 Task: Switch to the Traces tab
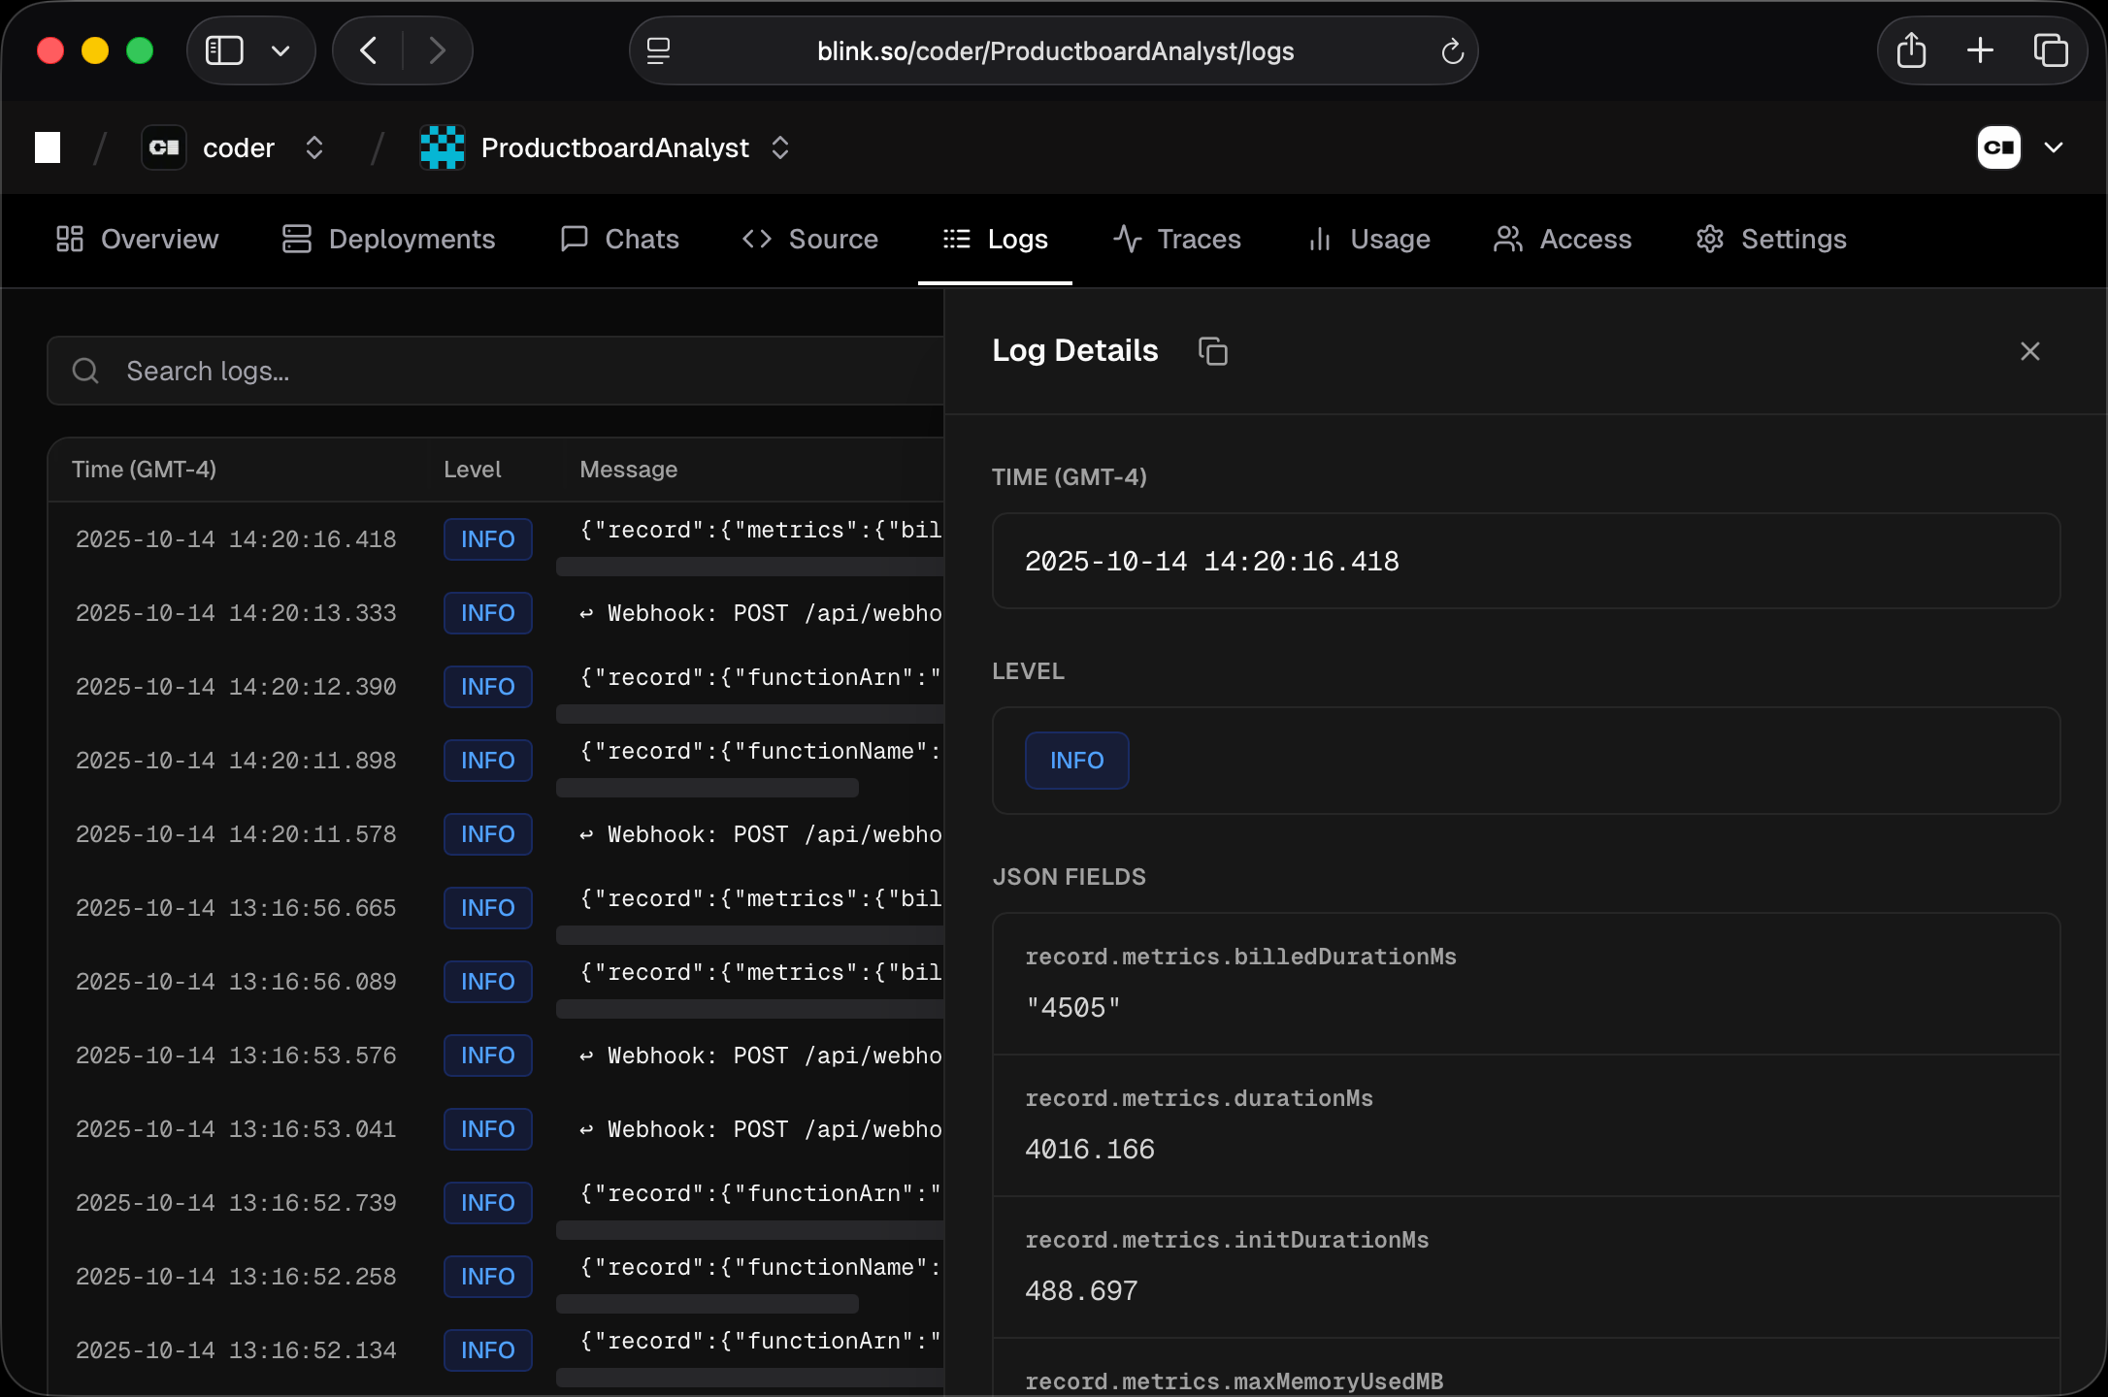1177,239
